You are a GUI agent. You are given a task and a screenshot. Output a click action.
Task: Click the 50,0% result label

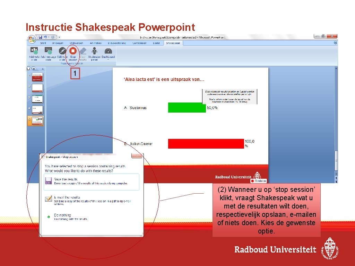tap(212, 108)
